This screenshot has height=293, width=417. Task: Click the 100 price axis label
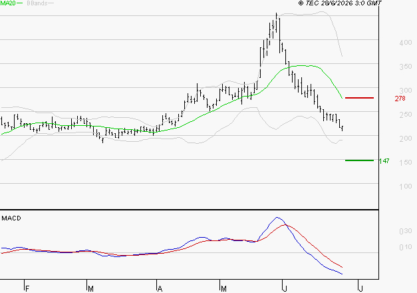[406, 186]
